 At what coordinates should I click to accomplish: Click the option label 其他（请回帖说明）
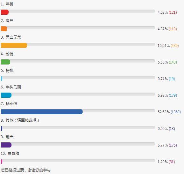[x=22, y=120]
